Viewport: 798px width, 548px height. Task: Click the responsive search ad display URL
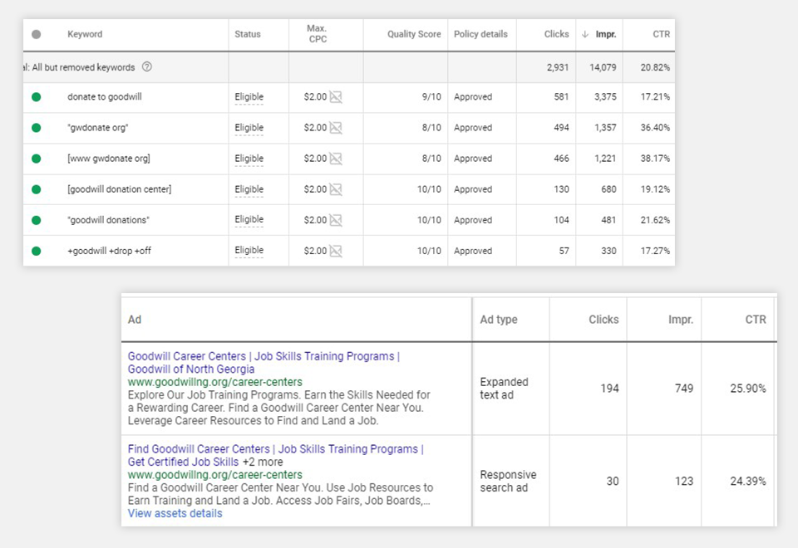214,475
